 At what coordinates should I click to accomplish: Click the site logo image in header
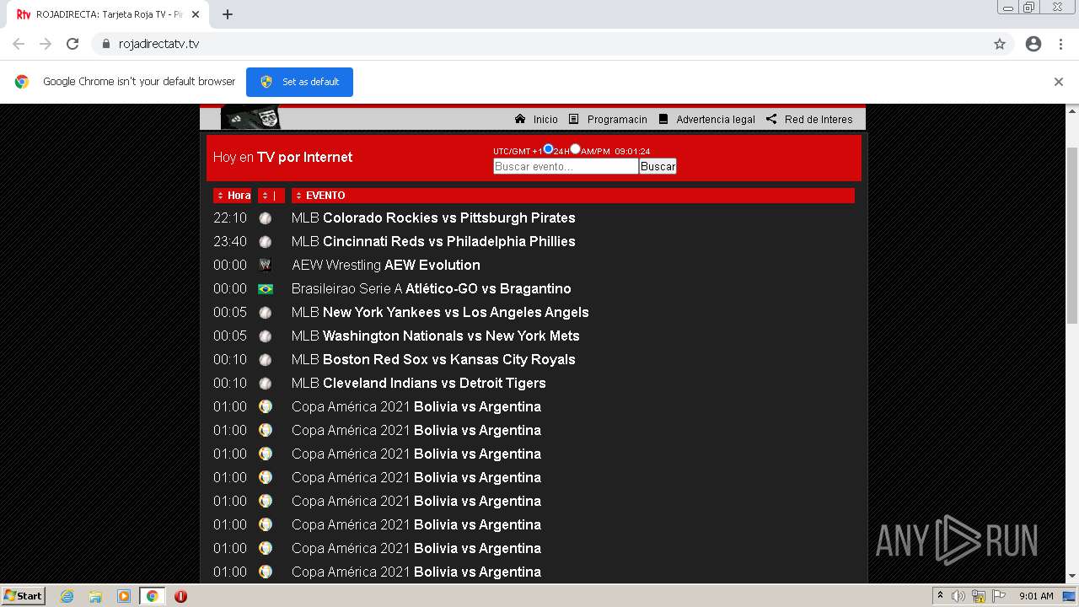[250, 117]
